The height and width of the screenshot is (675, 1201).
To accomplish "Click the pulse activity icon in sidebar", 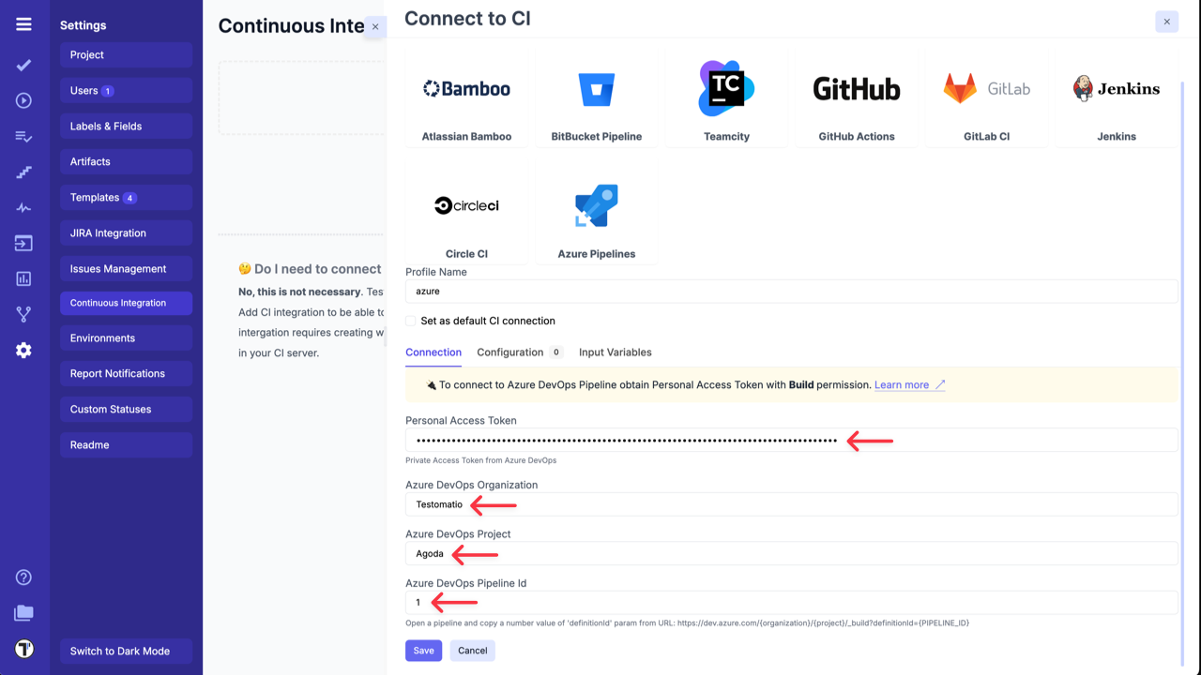I will [x=23, y=208].
